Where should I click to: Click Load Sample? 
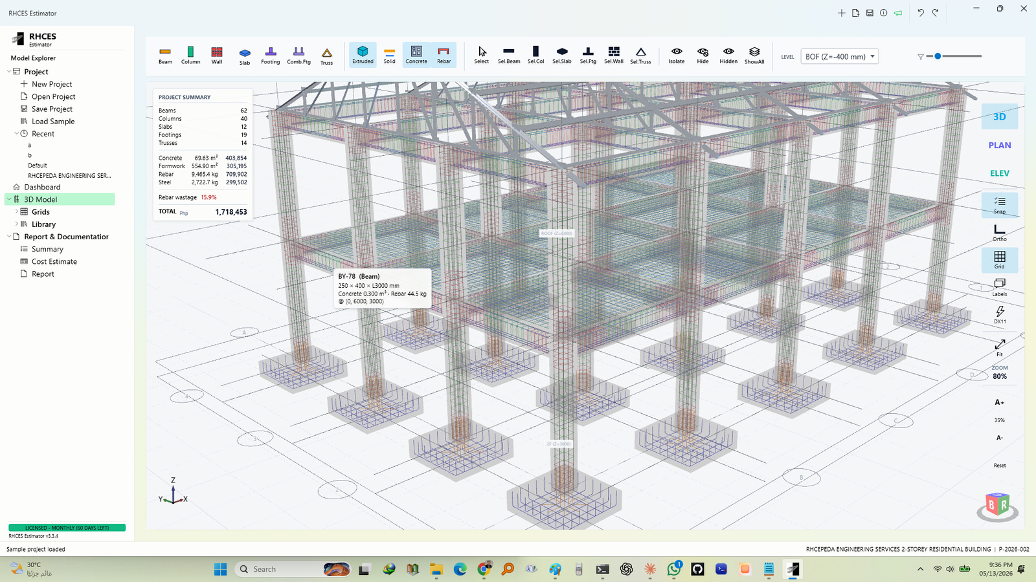click(x=53, y=122)
